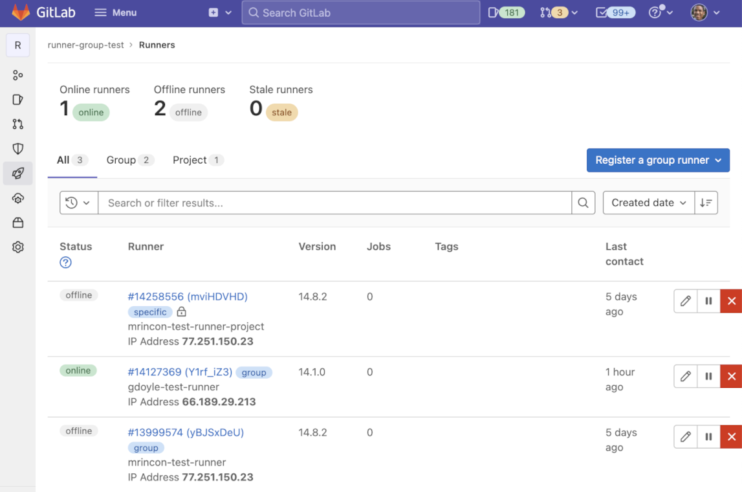Screen dimensions: 742x492
Task: Open Merge requests icon in left sidebar
Action: (x=17, y=124)
